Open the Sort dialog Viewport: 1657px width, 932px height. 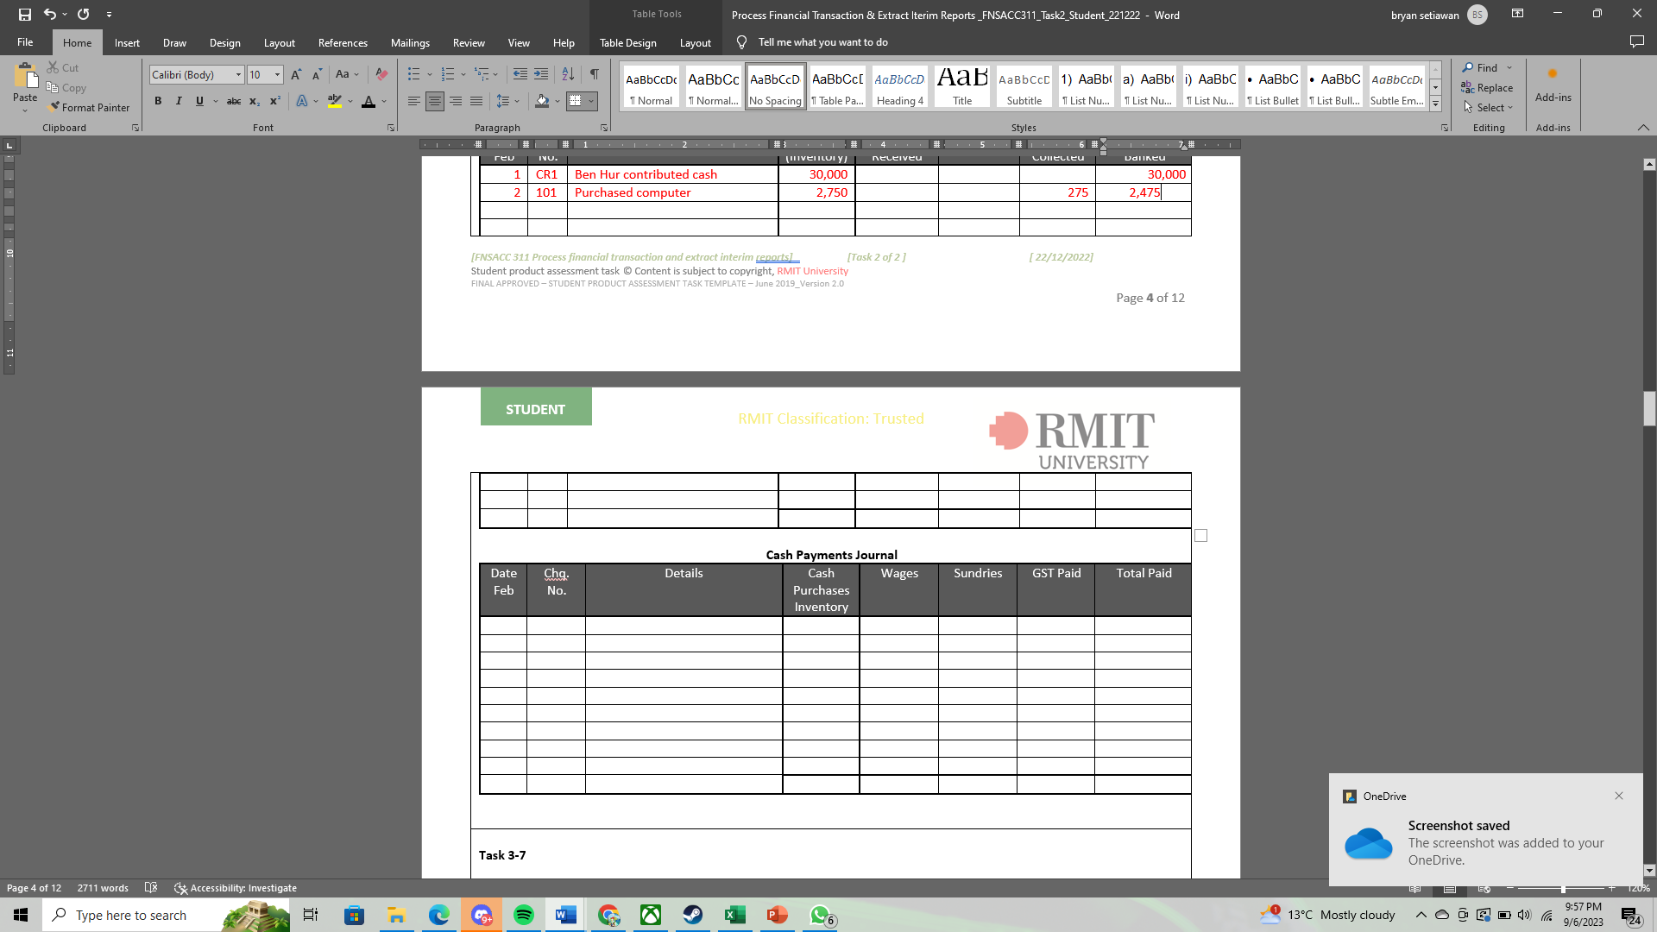click(x=568, y=74)
